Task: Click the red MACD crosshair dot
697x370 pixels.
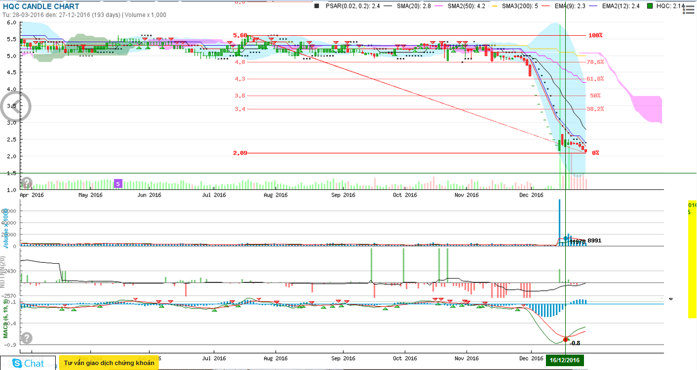Action: click(x=565, y=340)
